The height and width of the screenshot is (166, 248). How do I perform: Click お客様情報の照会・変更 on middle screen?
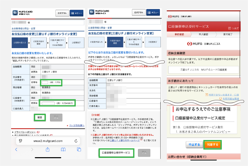click(x=100, y=28)
